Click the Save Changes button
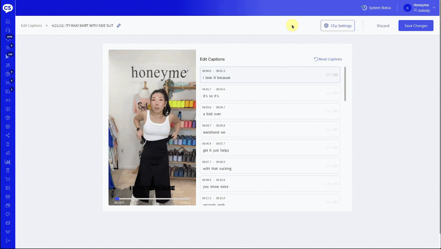 coord(416,26)
